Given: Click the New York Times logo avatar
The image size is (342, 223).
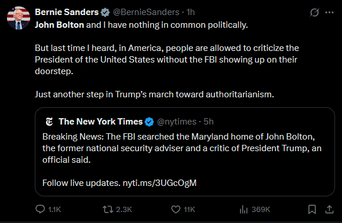Looking at the screenshot, I should [49, 122].
